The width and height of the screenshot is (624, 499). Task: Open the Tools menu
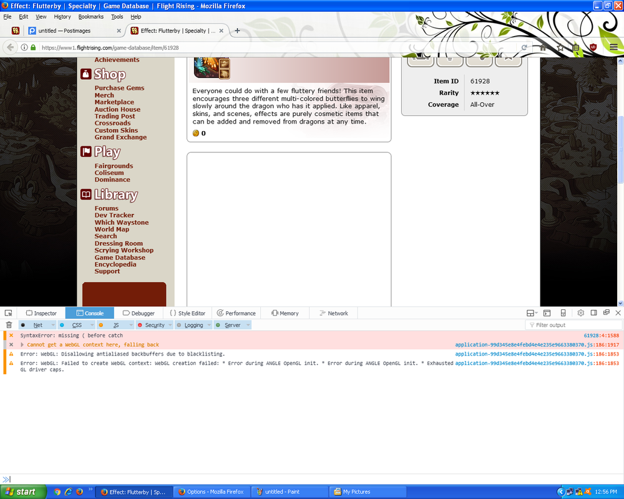pos(117,17)
